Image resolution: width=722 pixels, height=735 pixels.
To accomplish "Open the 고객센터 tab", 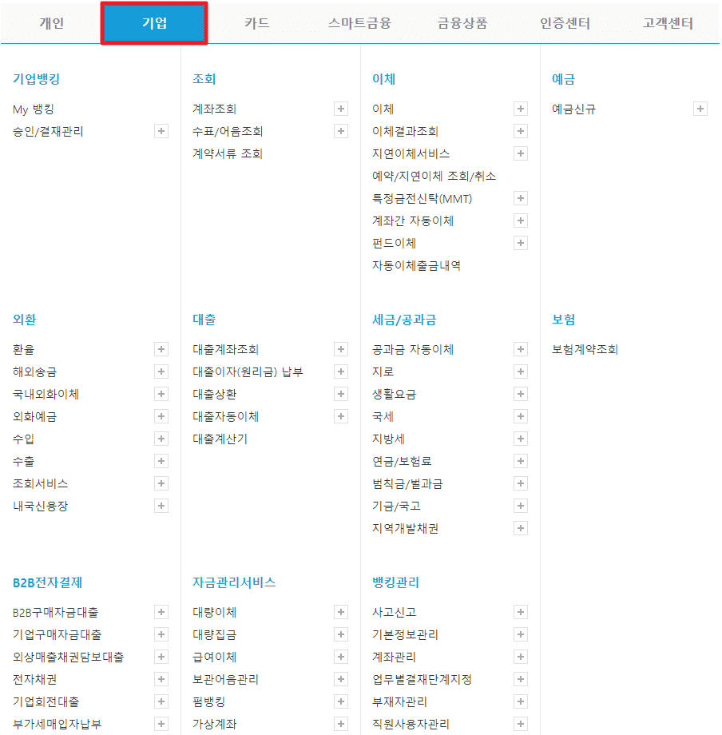I will coord(668,23).
